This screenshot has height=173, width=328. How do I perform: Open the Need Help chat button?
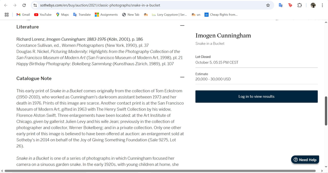pyautogui.click(x=305, y=160)
